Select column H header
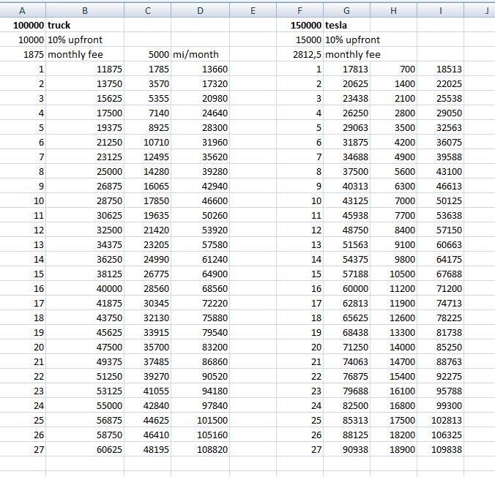The image size is (495, 477). tap(393, 10)
